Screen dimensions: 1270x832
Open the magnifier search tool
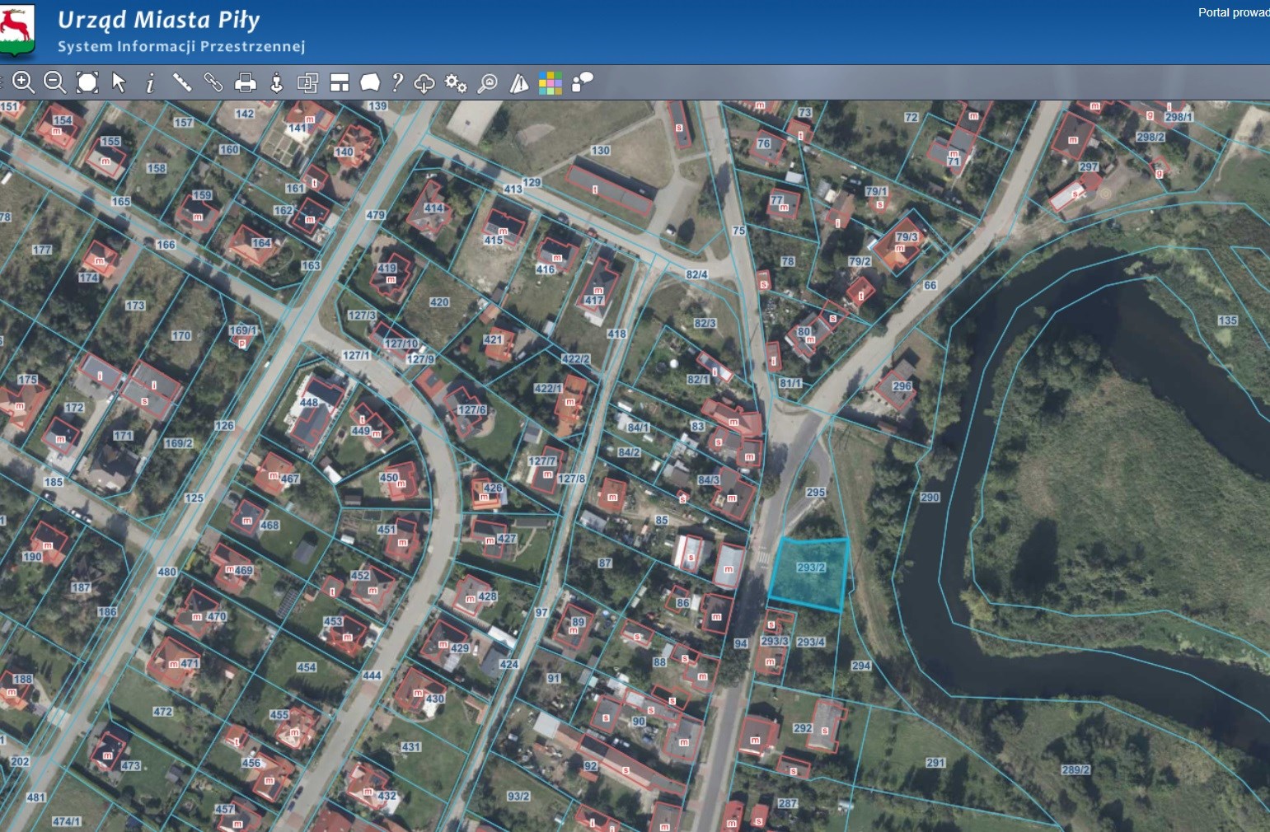[488, 82]
